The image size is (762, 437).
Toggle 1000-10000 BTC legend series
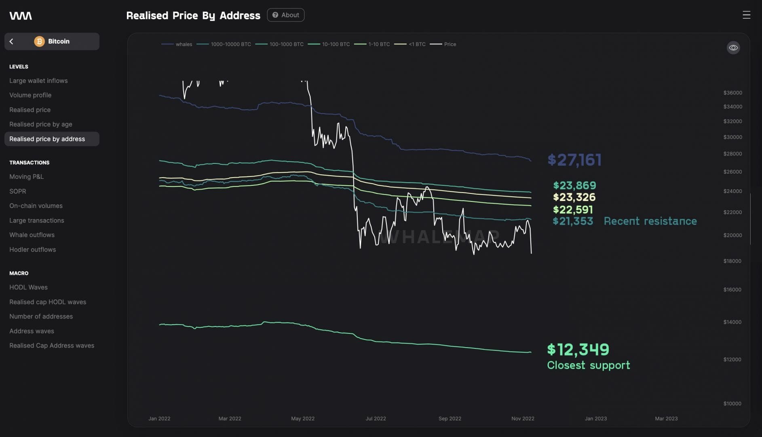coord(224,44)
